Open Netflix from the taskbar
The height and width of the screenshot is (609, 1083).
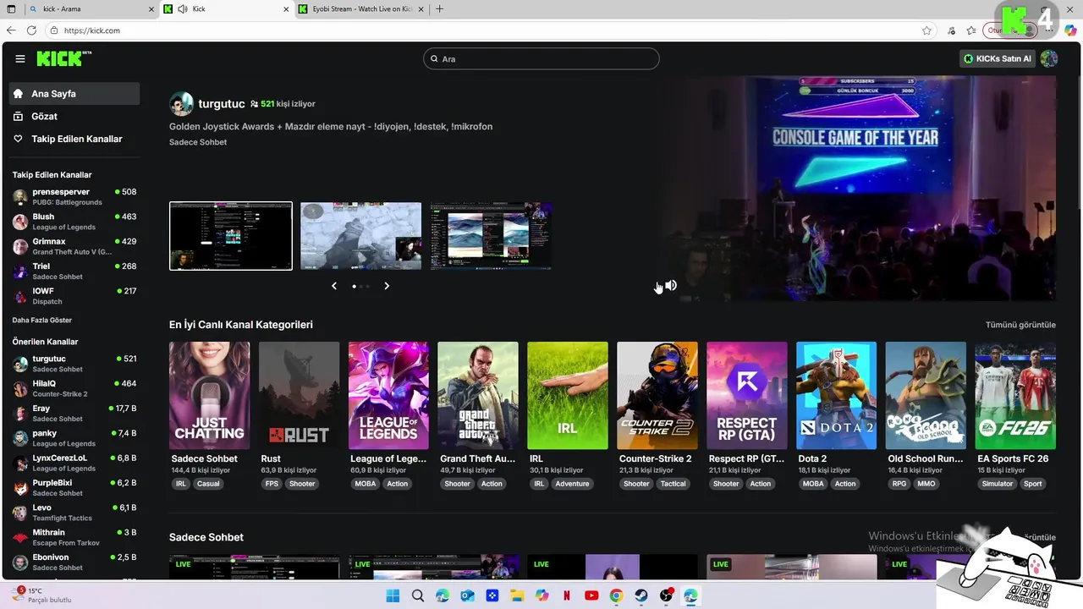tap(567, 595)
